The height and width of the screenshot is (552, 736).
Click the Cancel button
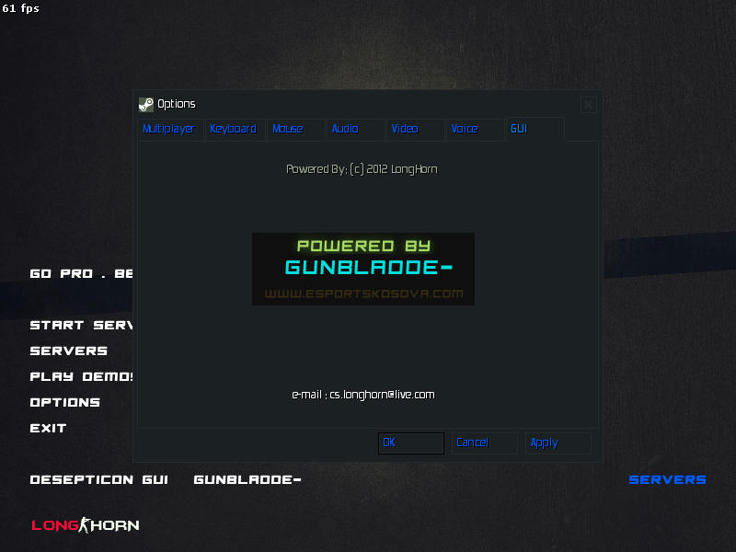pyautogui.click(x=485, y=443)
